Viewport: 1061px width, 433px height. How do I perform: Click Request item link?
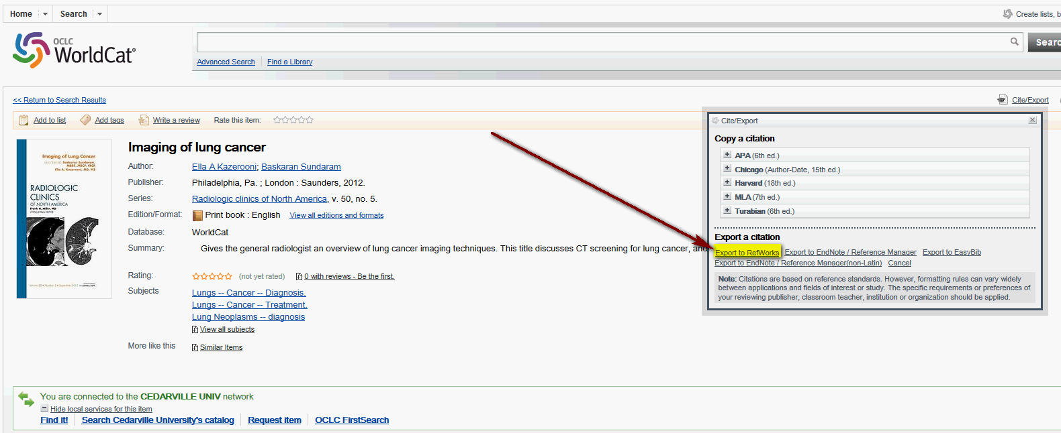[x=275, y=420]
